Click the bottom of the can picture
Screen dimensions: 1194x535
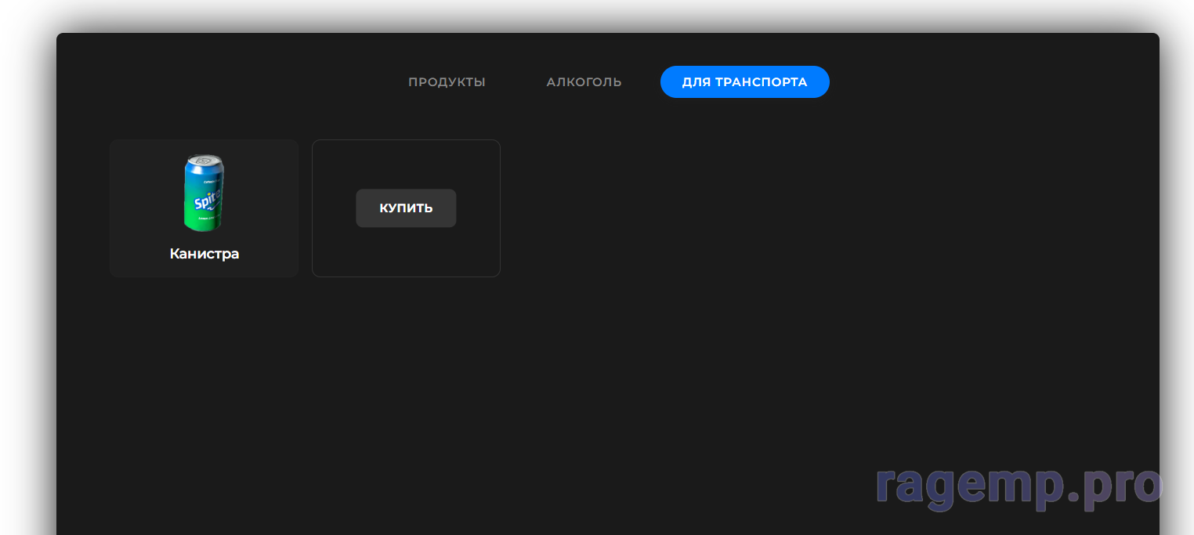click(202, 225)
